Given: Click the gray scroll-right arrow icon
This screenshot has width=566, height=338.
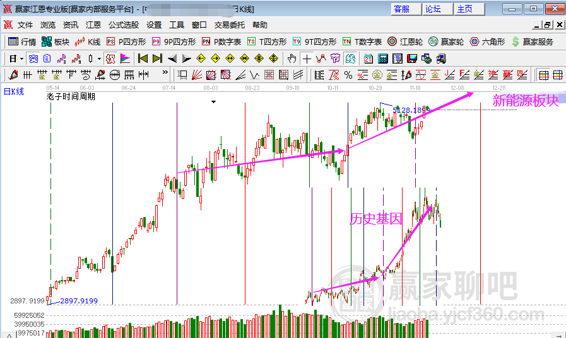Looking at the screenshot, I should pyautogui.click(x=187, y=59).
